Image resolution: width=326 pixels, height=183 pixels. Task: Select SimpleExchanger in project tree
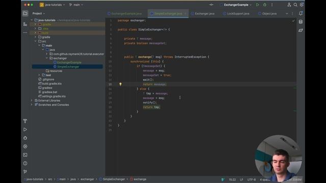(x=67, y=67)
